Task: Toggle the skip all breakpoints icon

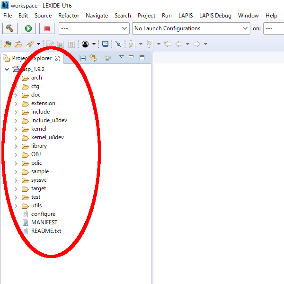Action: [x=118, y=44]
